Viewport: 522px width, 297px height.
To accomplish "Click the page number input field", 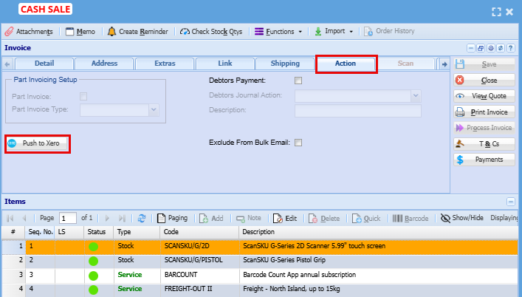I will (x=68, y=219).
